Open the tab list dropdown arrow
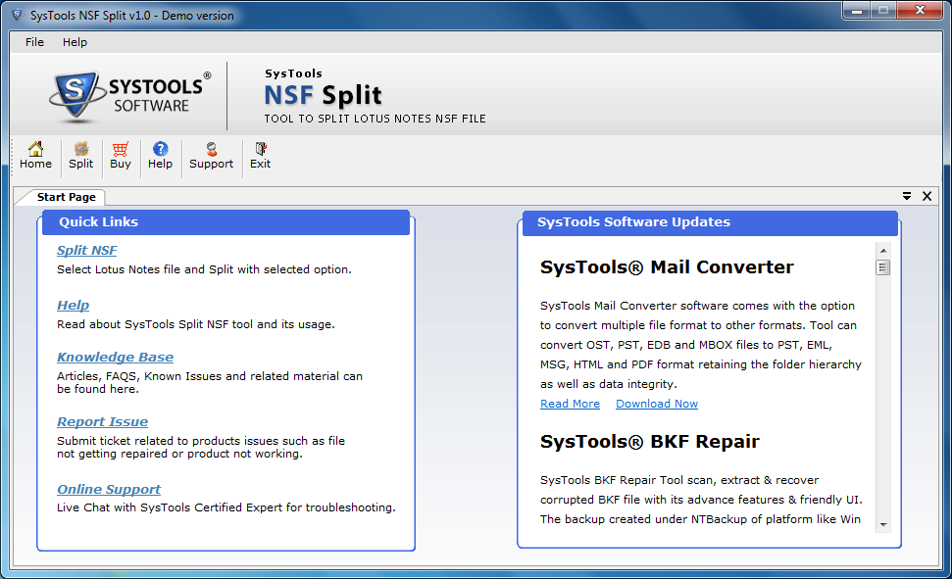 pyautogui.click(x=907, y=196)
